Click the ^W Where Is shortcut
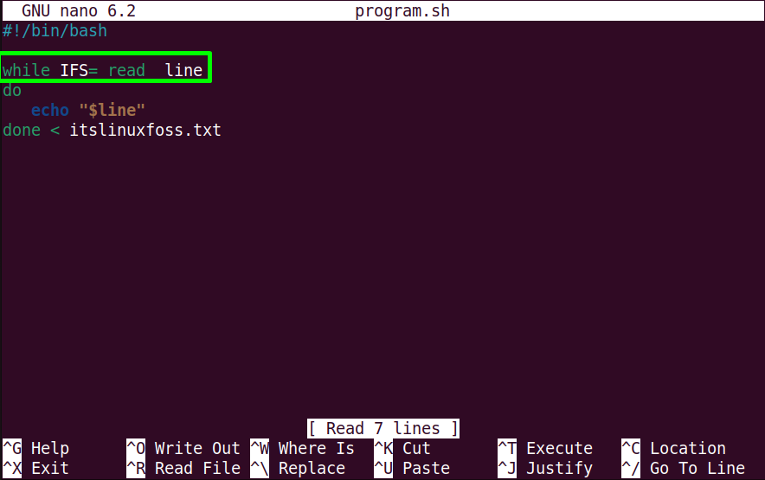Image resolution: width=765 pixels, height=480 pixels. pos(303,448)
